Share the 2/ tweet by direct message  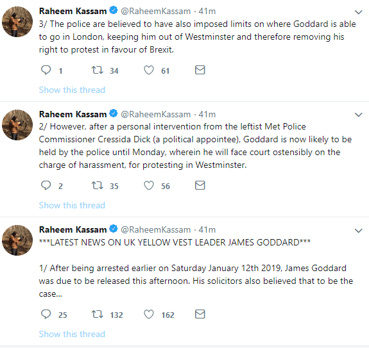[x=200, y=185]
